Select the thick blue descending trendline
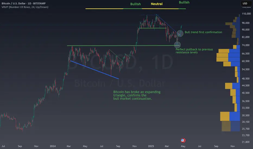The image size is (253, 149). (94, 70)
